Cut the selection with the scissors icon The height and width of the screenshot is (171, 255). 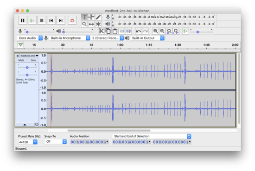click(x=101, y=31)
